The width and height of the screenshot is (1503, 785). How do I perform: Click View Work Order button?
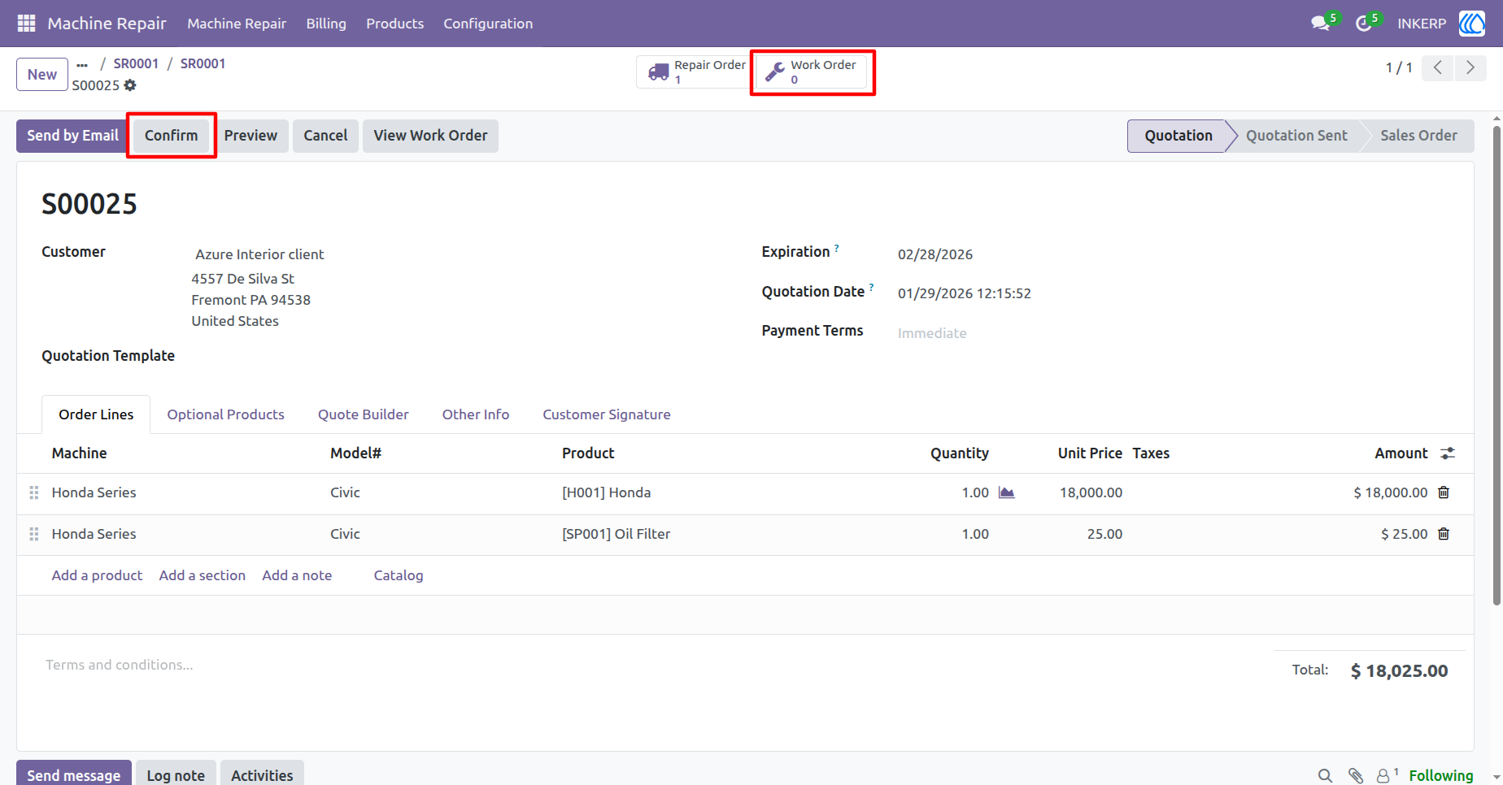coord(430,136)
